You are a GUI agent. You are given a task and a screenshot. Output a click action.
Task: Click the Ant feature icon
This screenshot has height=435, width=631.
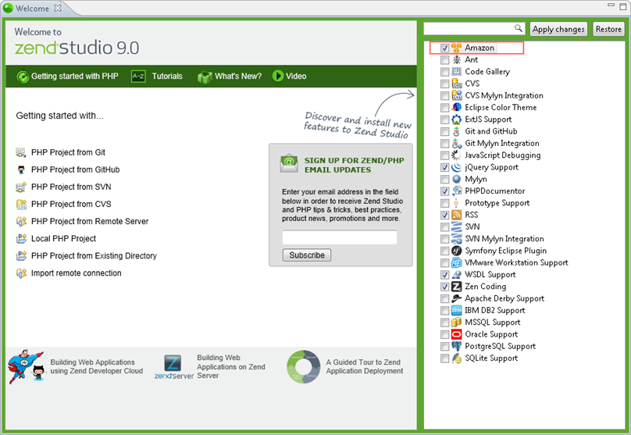(x=456, y=60)
